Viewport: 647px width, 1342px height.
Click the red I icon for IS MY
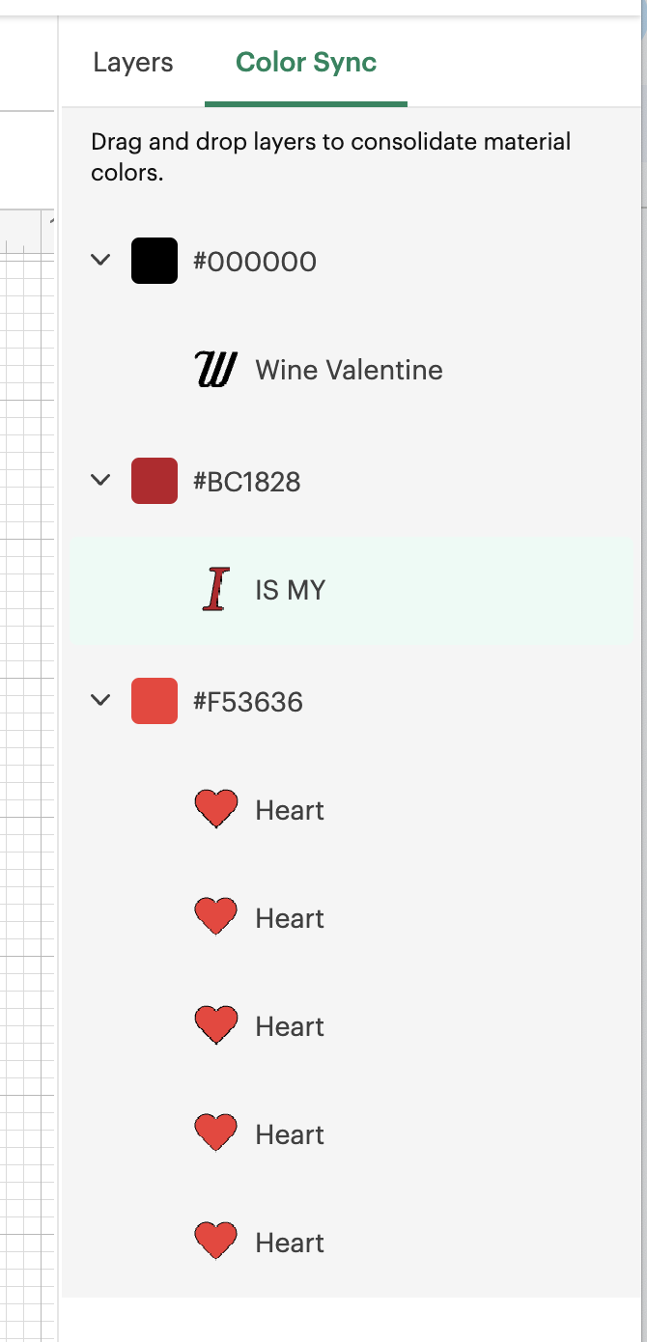216,590
